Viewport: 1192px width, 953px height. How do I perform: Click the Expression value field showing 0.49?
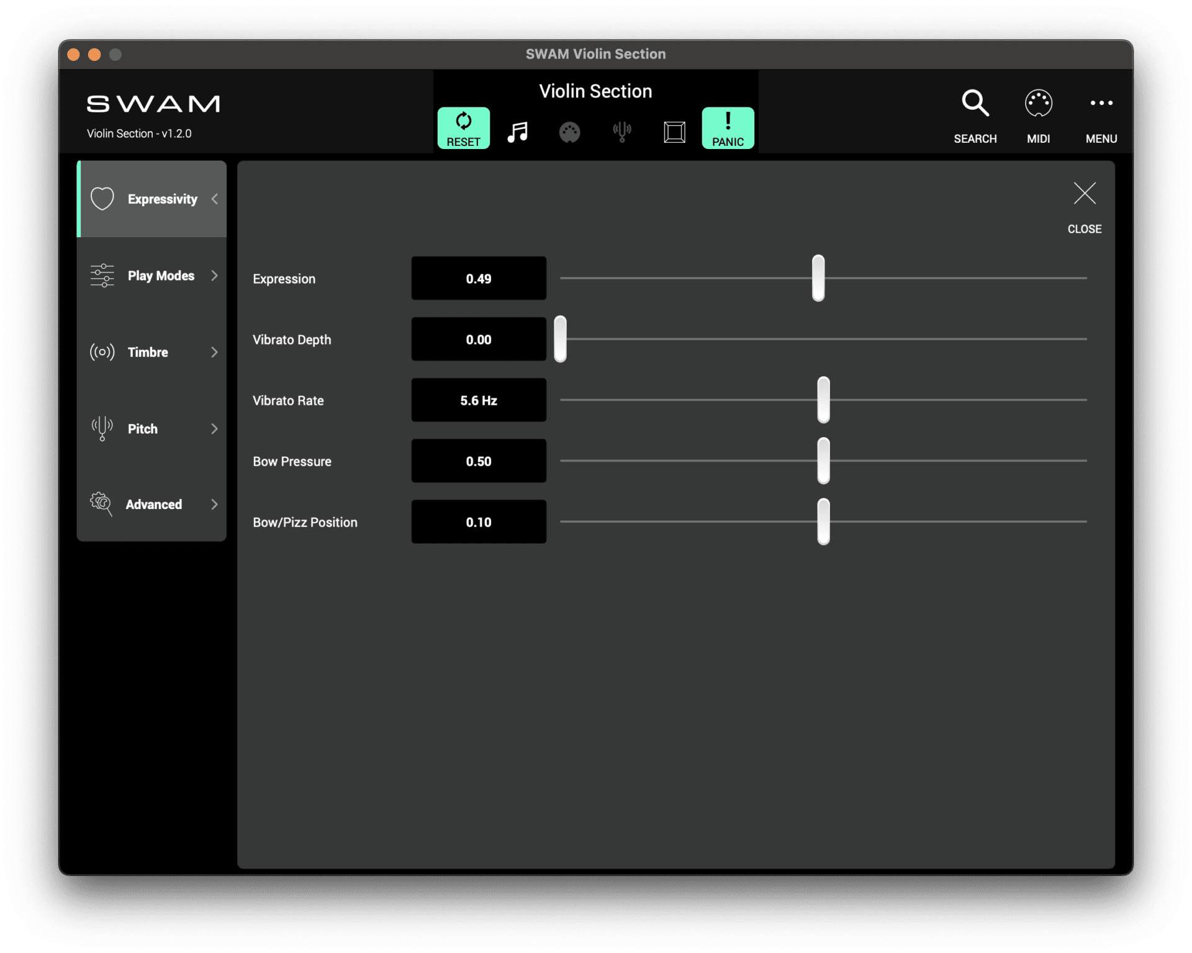pyautogui.click(x=478, y=278)
